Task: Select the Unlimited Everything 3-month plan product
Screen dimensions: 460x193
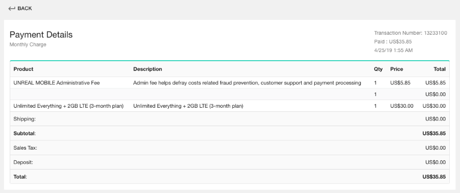Action: pyautogui.click(x=68, y=106)
